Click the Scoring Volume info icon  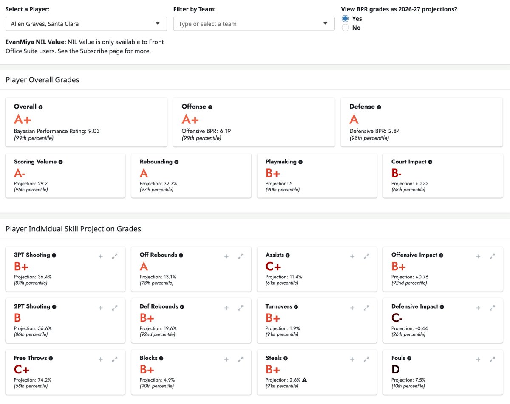click(x=60, y=162)
